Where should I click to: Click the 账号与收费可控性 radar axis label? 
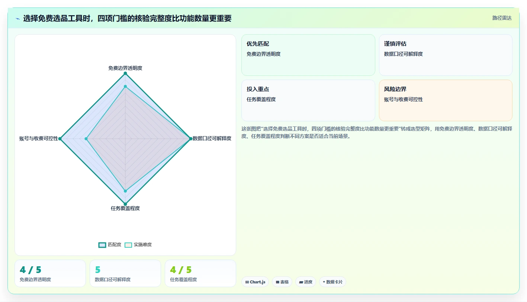39,138
